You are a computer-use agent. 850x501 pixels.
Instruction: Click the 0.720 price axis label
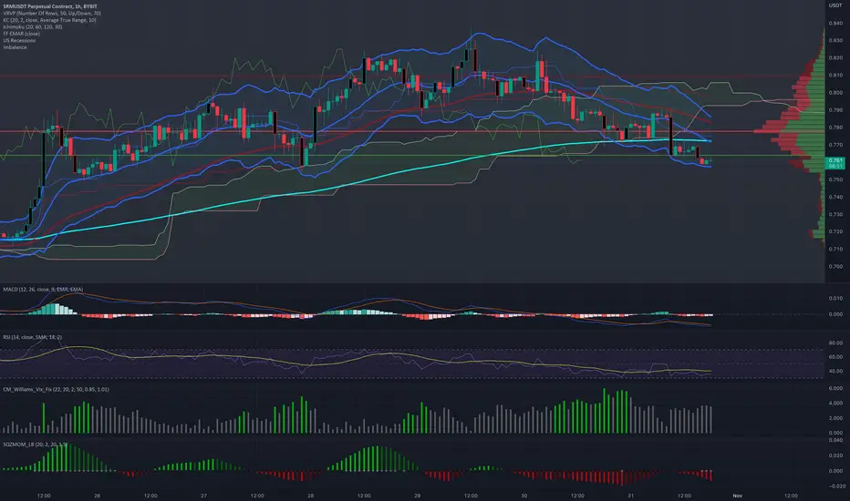click(835, 231)
